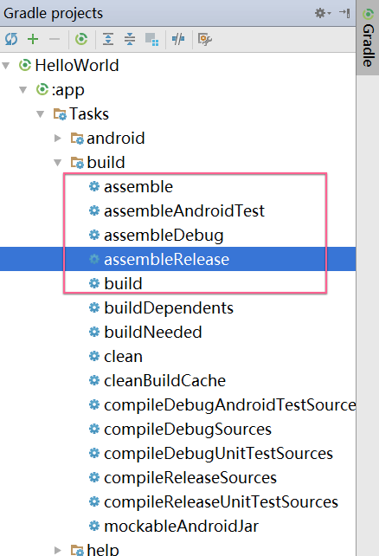Open Gradle settings wrench icon
The height and width of the screenshot is (556, 379).
(x=205, y=39)
